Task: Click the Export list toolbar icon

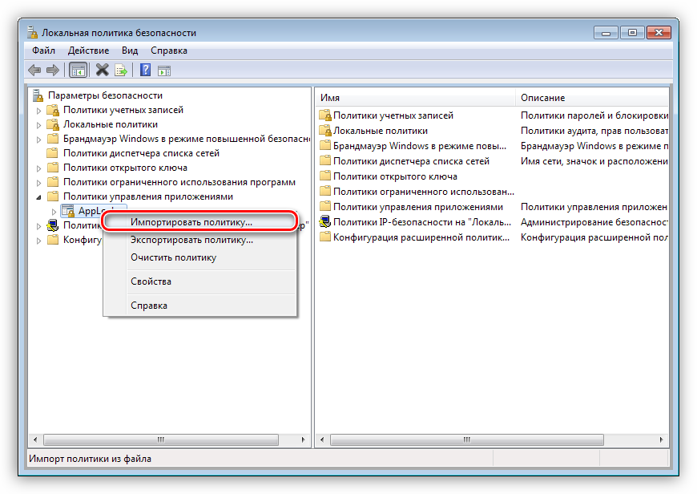Action: click(120, 70)
